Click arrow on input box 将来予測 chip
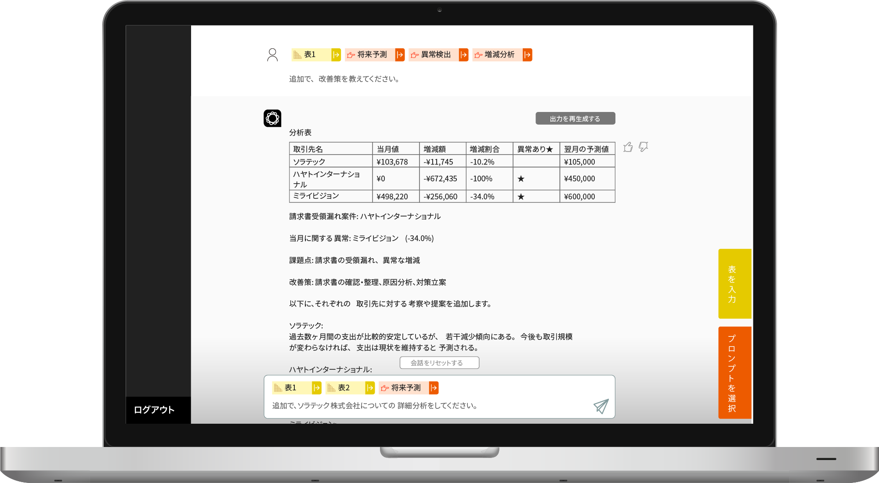Screen dimensions: 879x483 pos(434,388)
